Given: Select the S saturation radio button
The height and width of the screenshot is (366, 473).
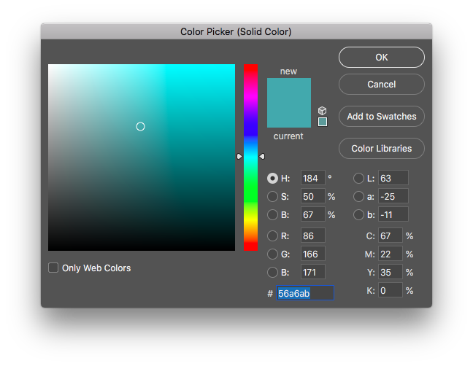Looking at the screenshot, I should pyautogui.click(x=272, y=197).
